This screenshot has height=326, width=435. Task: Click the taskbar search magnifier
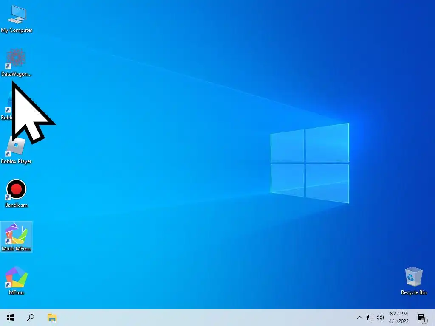tap(31, 318)
